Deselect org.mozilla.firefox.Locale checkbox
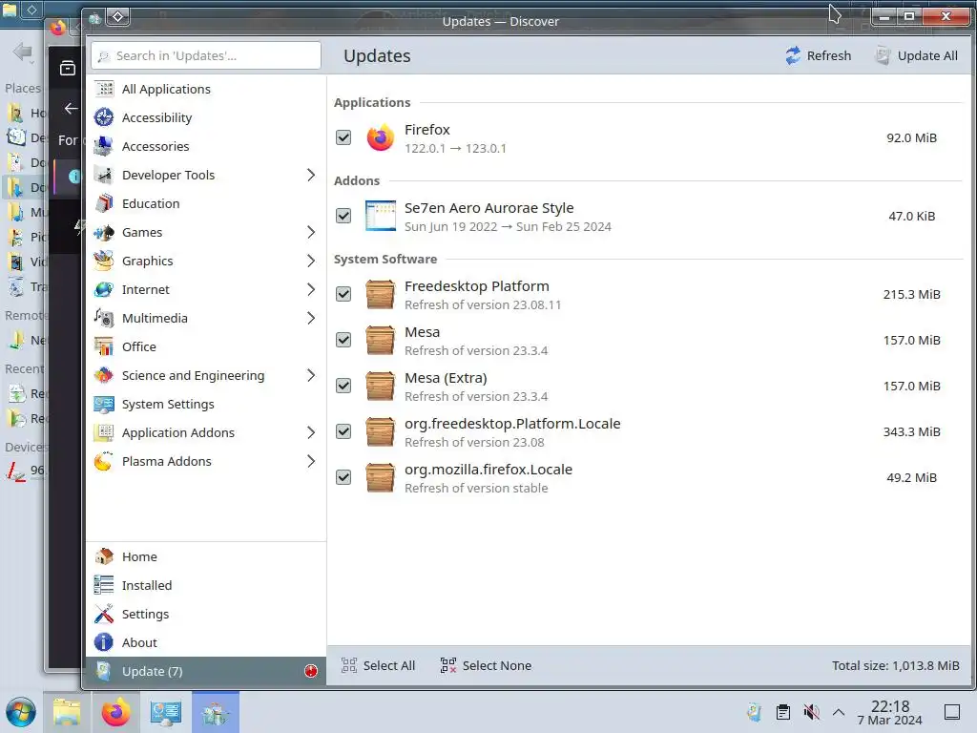The height and width of the screenshot is (733, 977). 343,477
